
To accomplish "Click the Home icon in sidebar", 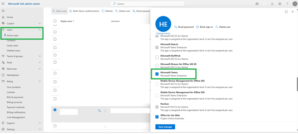I will [3, 17].
